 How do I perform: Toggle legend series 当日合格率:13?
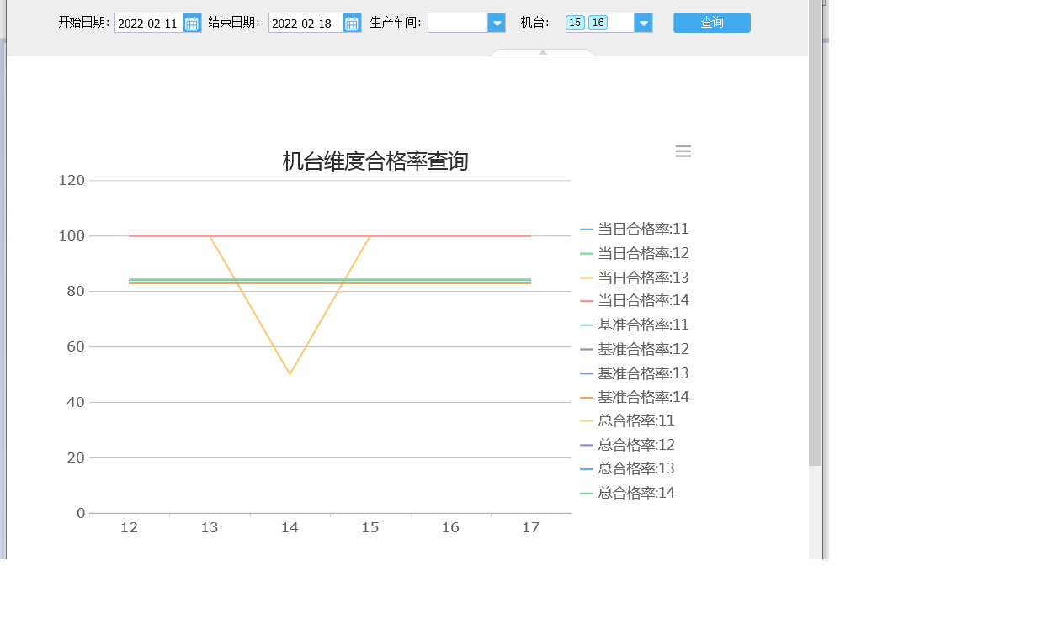(x=635, y=277)
